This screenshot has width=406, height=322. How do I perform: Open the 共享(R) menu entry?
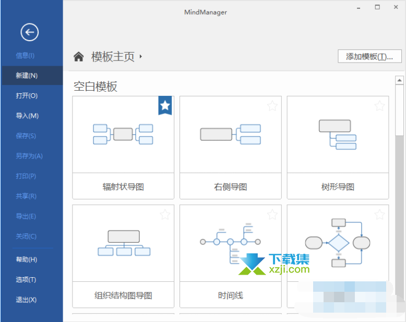click(26, 196)
